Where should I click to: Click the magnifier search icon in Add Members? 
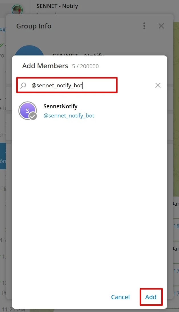[23, 85]
